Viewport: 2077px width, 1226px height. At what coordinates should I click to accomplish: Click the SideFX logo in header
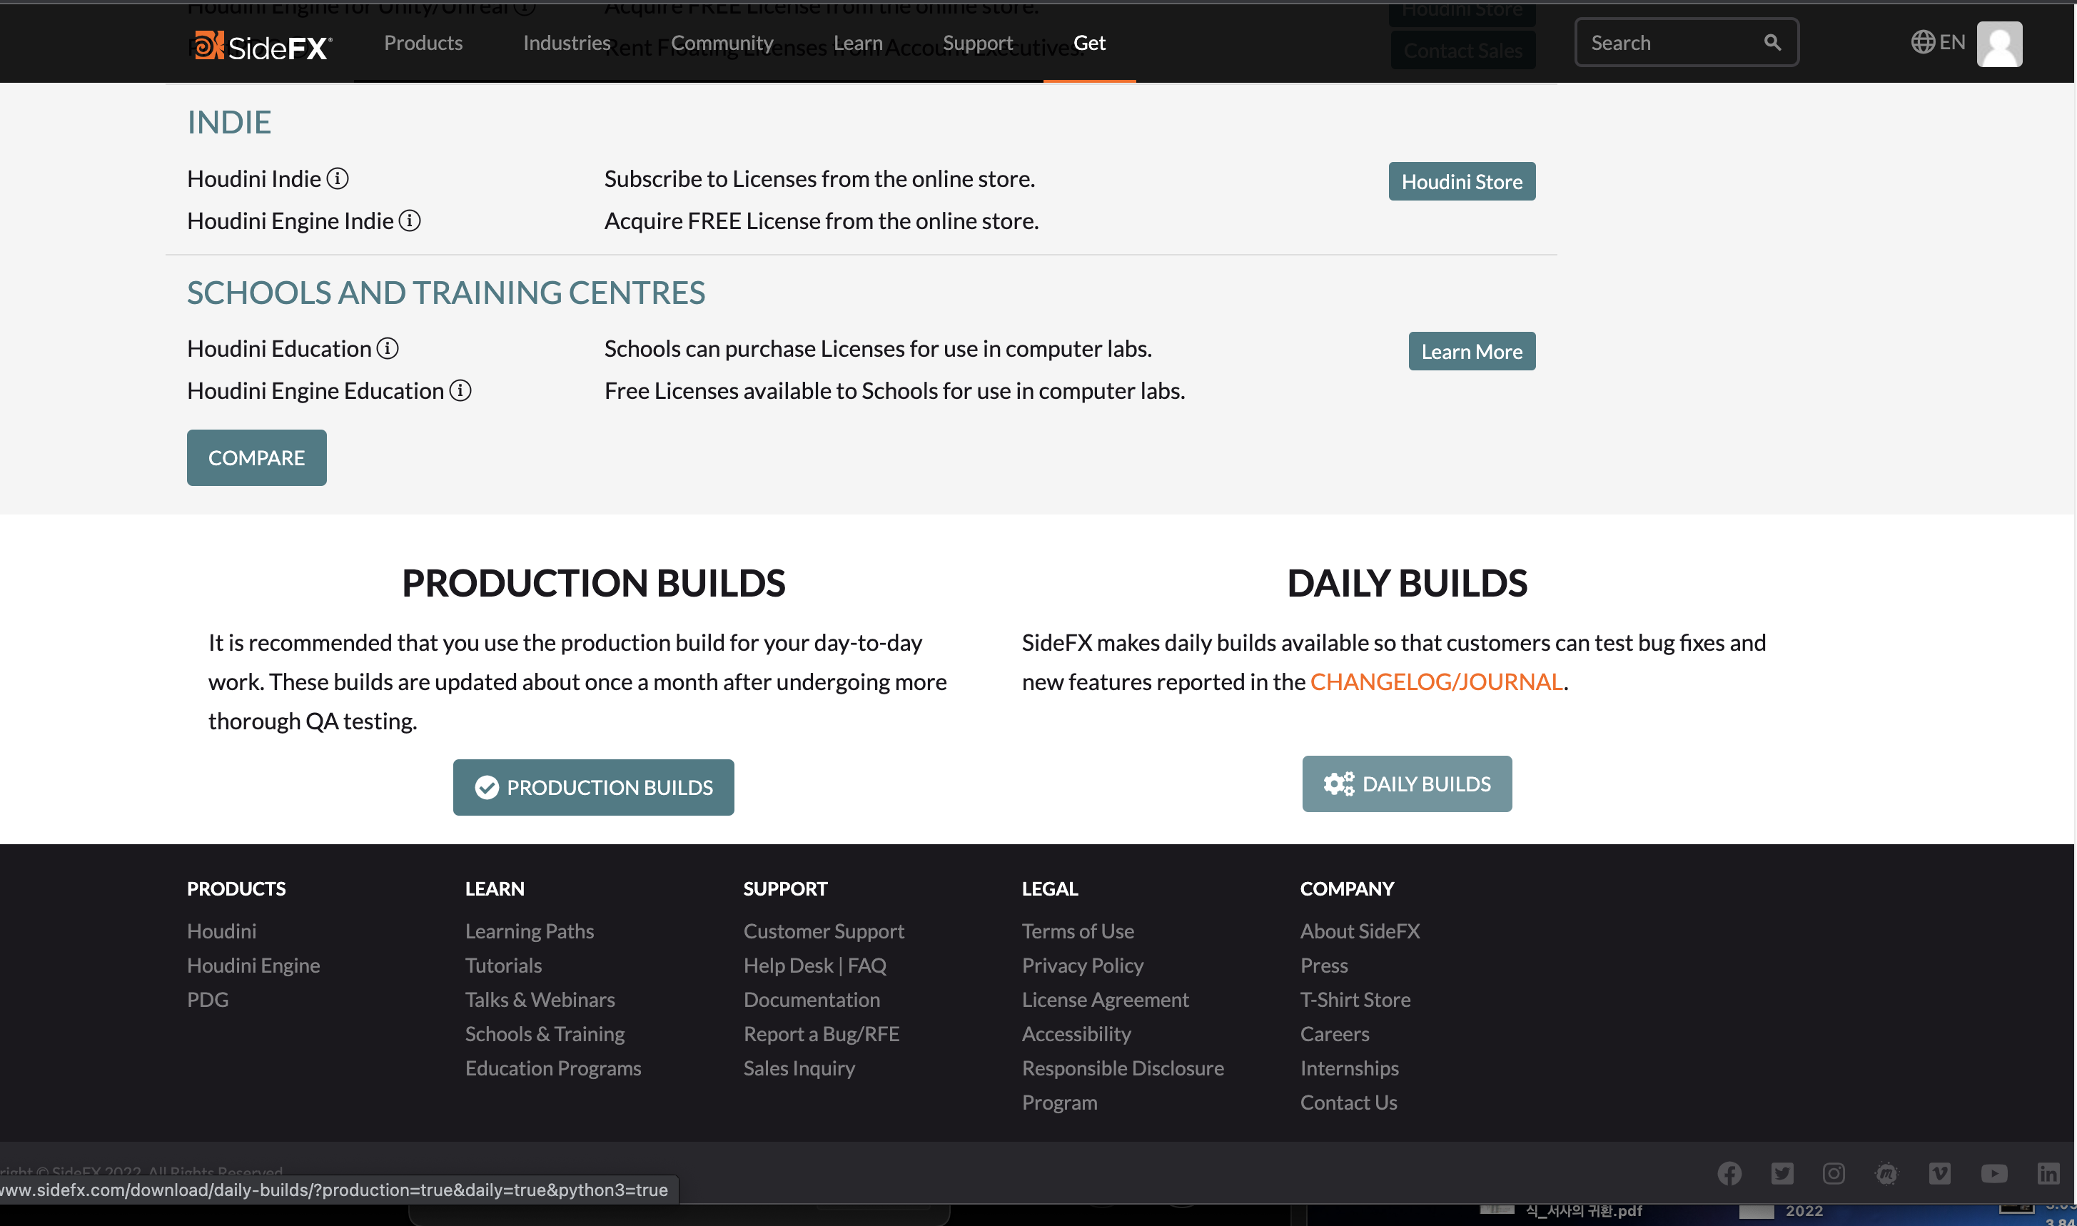(261, 46)
